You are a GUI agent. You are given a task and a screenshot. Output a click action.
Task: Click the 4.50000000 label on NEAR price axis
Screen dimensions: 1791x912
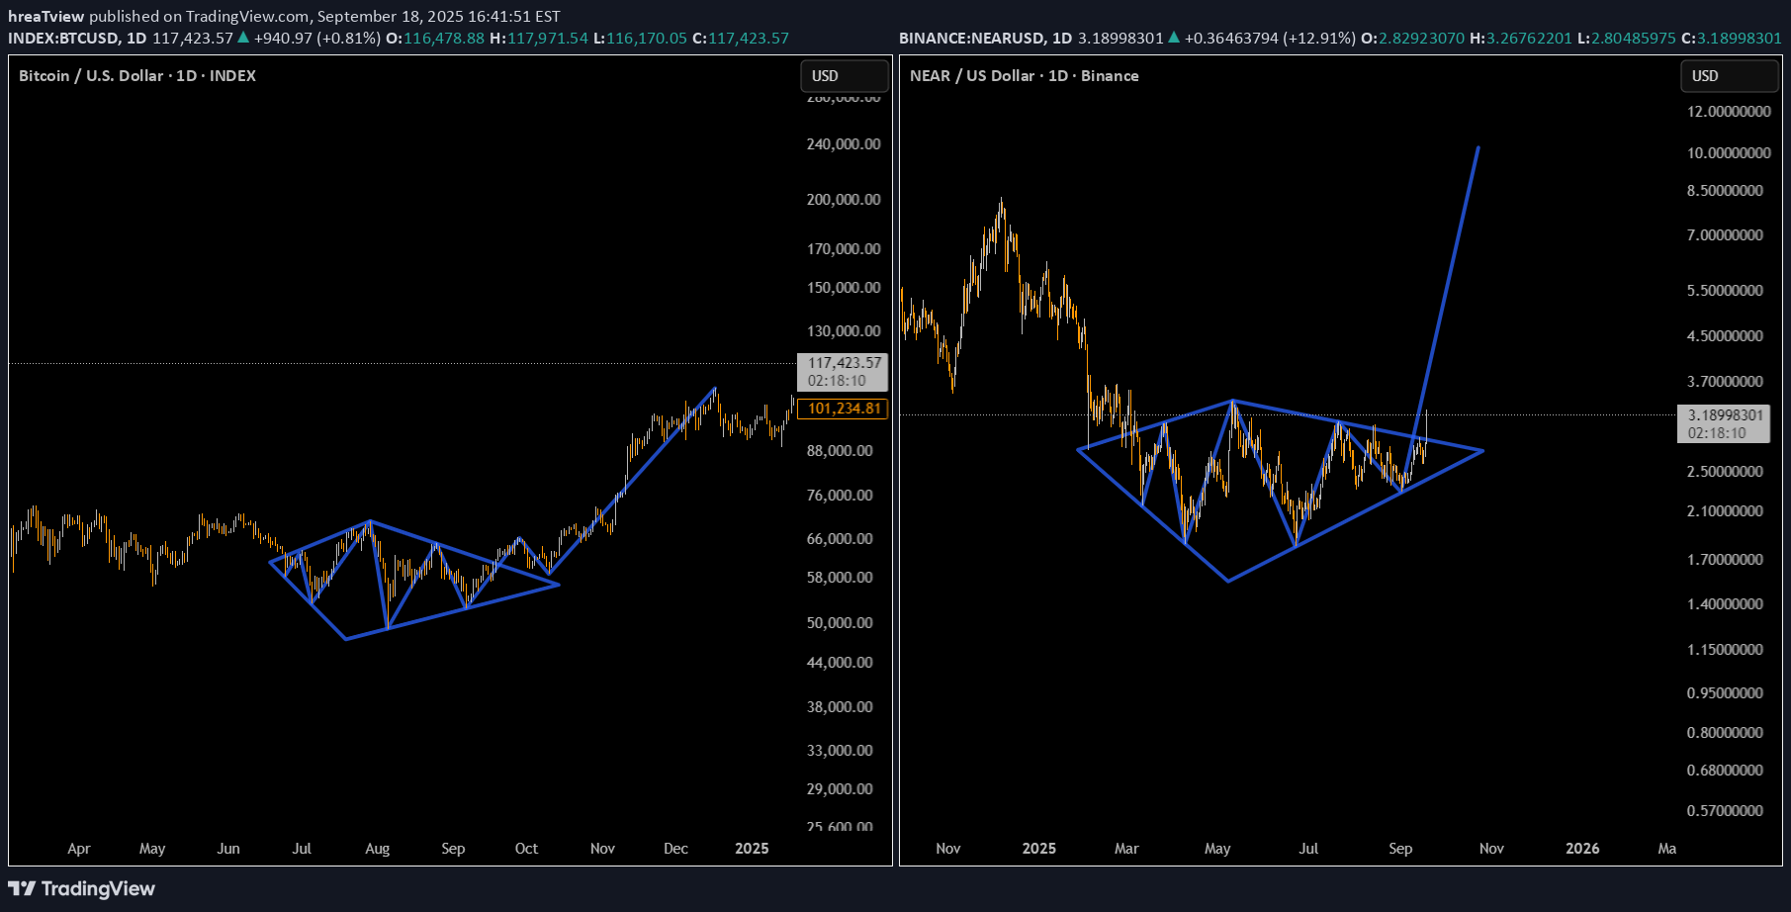[1725, 336]
